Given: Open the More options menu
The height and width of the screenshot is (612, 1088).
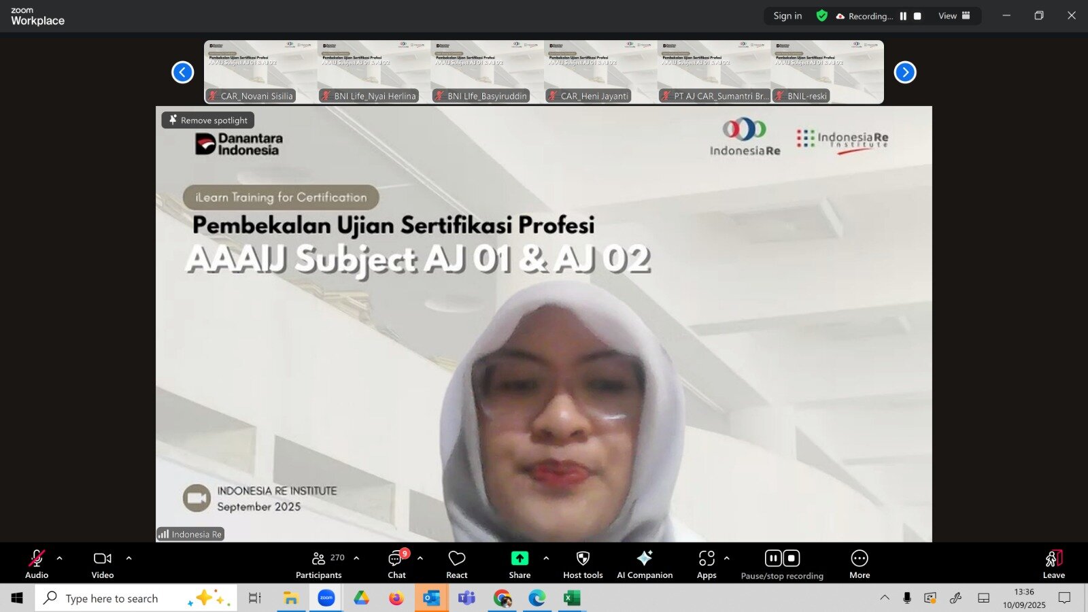Looking at the screenshot, I should point(859,564).
